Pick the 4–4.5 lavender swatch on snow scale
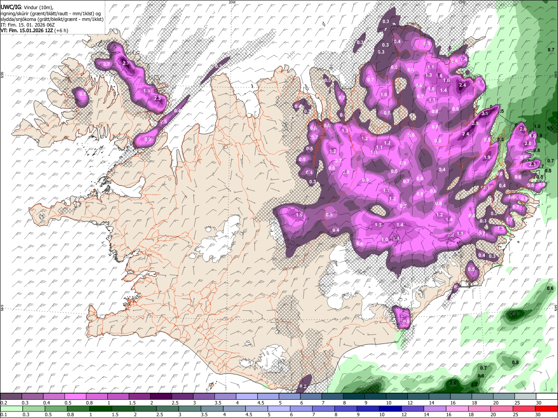 click(246, 397)
